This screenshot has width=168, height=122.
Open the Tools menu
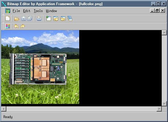pos(38,11)
